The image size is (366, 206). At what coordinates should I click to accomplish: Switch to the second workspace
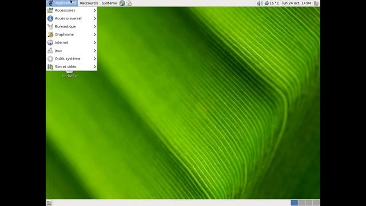coord(301,203)
